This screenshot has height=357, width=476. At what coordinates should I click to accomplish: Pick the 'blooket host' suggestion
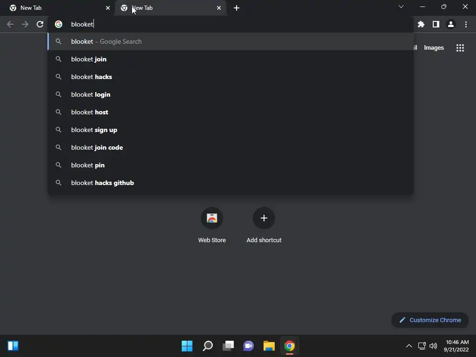pos(231,112)
